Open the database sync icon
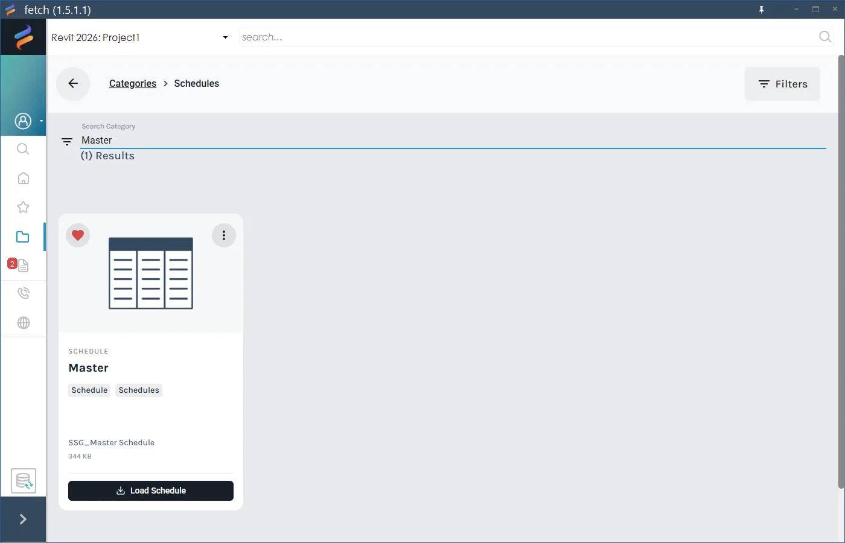Screen dimensions: 845x543 pyautogui.click(x=24, y=481)
